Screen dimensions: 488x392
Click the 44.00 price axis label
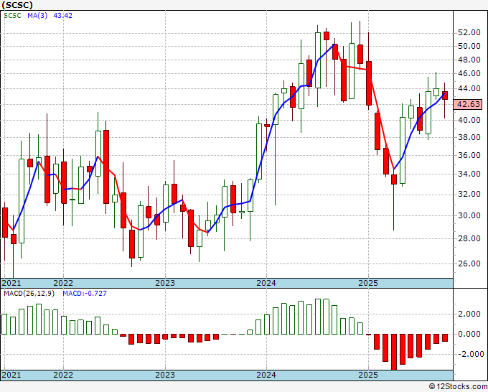pos(469,88)
